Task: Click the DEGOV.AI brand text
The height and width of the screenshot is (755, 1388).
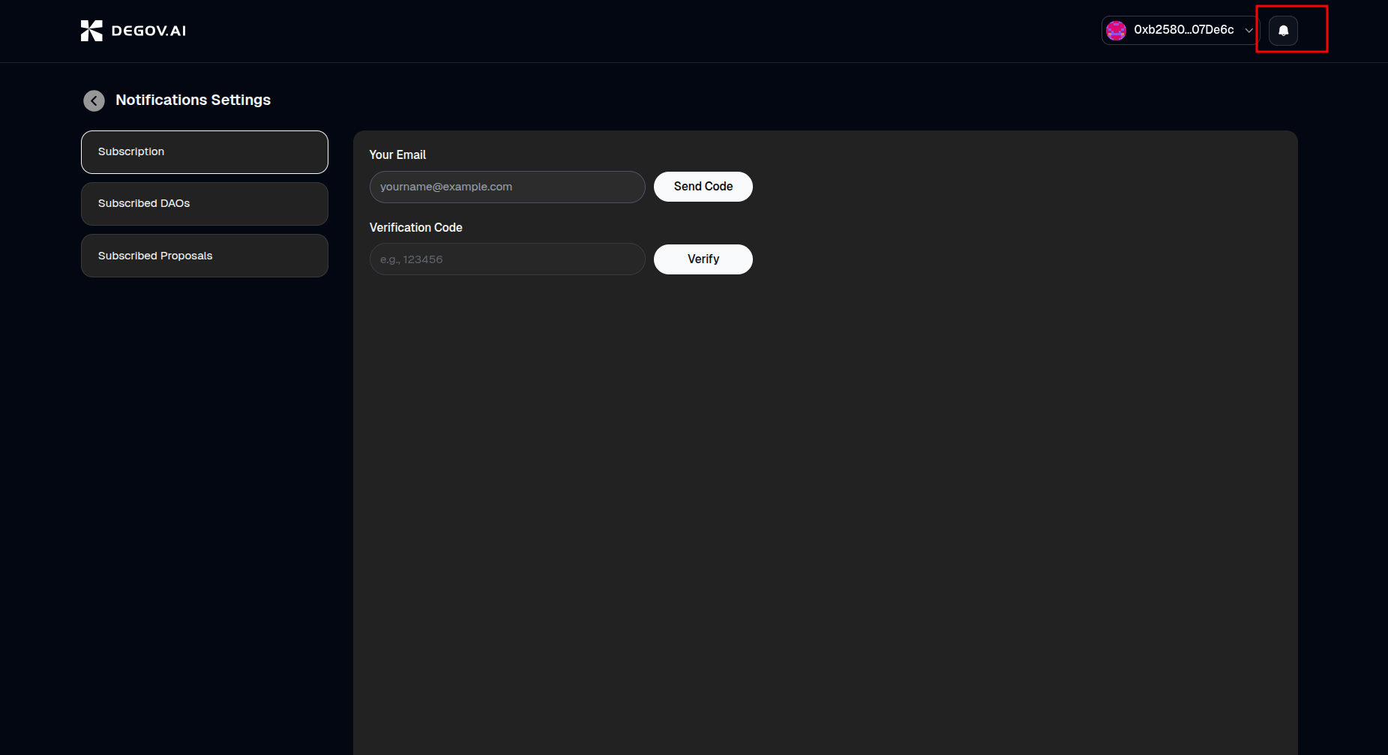Action: point(148,31)
